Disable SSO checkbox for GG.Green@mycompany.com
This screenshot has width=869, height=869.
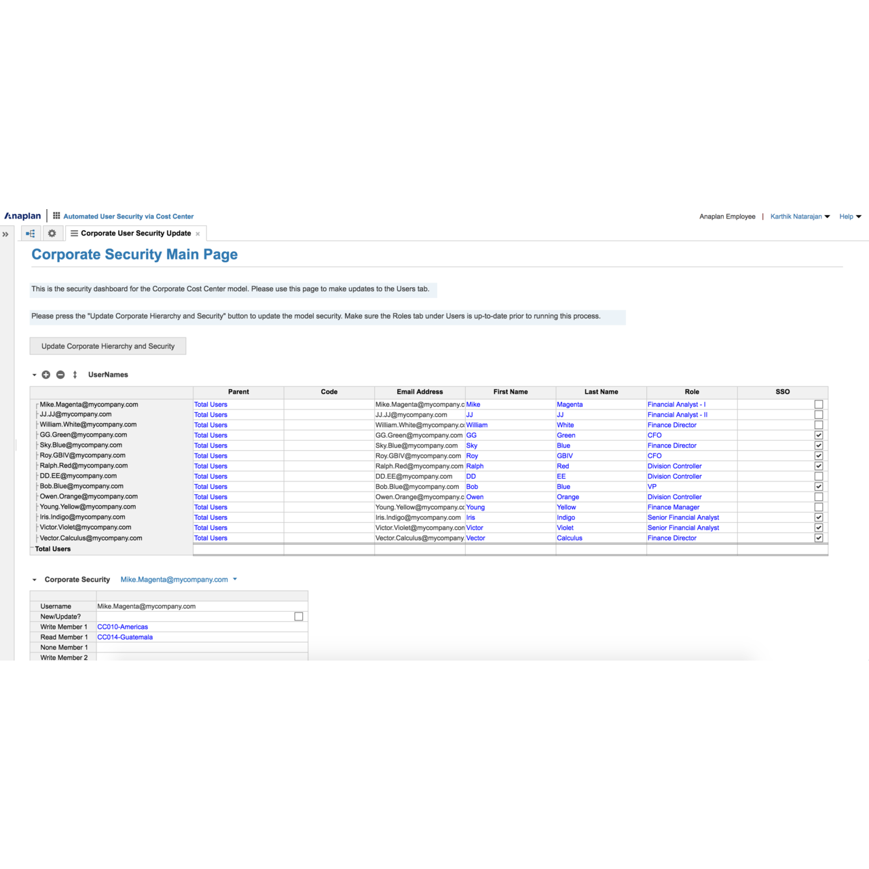click(x=819, y=434)
